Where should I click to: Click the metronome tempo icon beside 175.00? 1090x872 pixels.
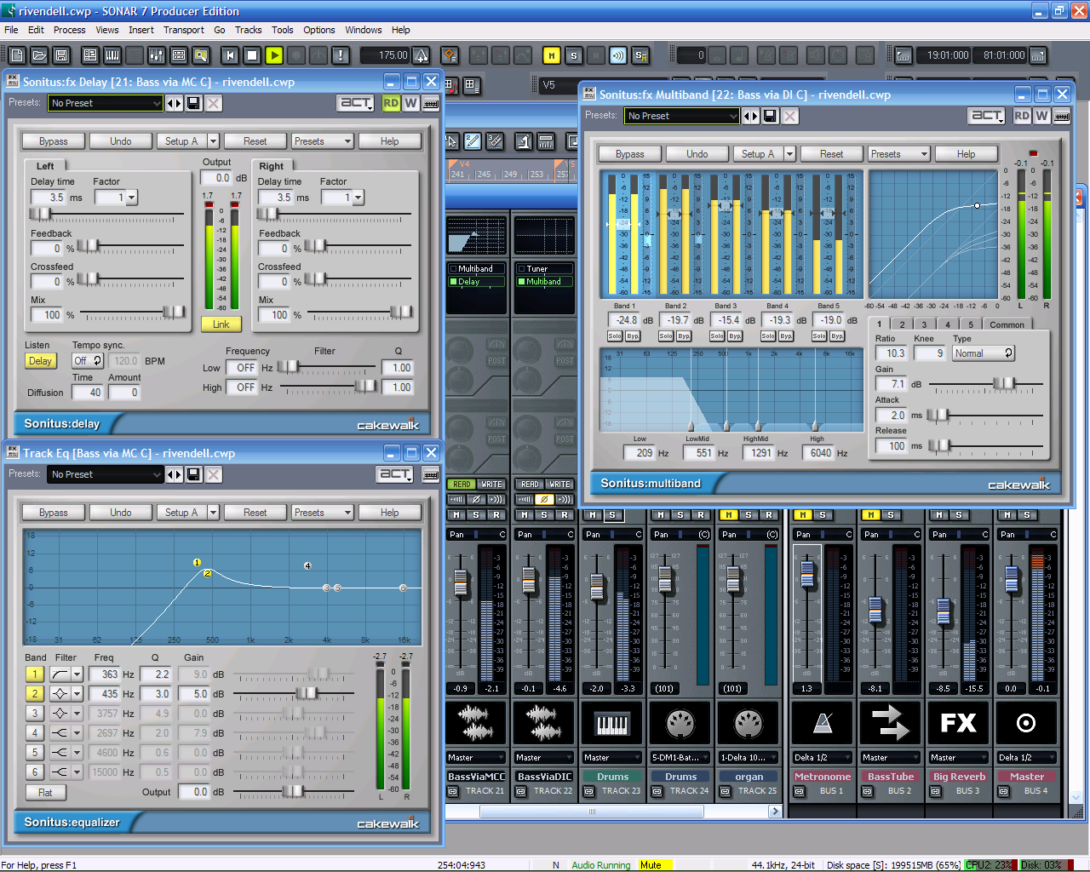(x=422, y=55)
